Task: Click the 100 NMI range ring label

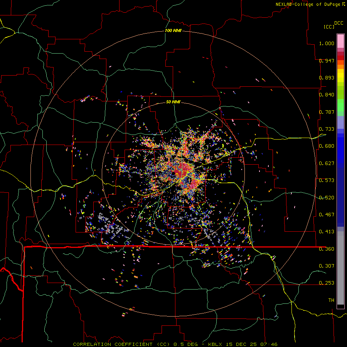Action: [x=173, y=30]
